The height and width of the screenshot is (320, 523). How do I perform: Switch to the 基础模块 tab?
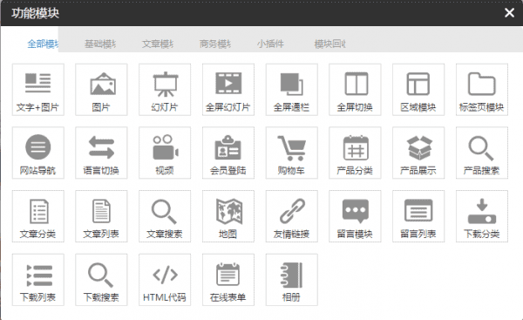click(100, 44)
